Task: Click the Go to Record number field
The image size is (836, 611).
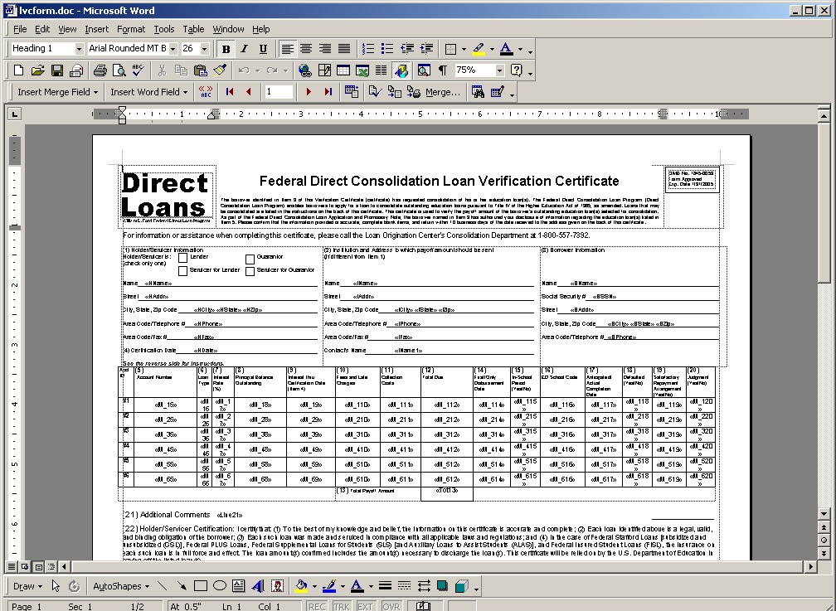Action: (279, 92)
